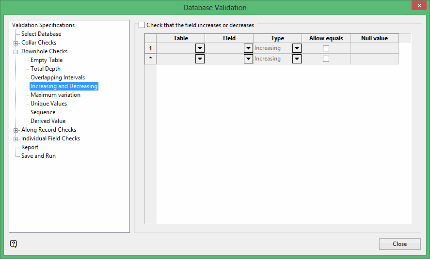Image resolution: width=430 pixels, height=259 pixels.
Task: Select row header 1 in the grid
Action: click(150, 48)
